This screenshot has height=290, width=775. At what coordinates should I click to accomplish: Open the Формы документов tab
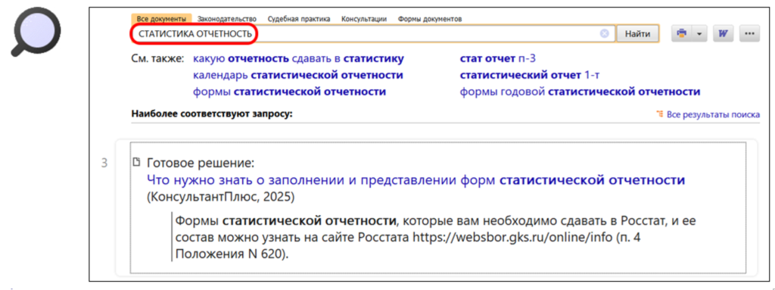pyautogui.click(x=430, y=19)
